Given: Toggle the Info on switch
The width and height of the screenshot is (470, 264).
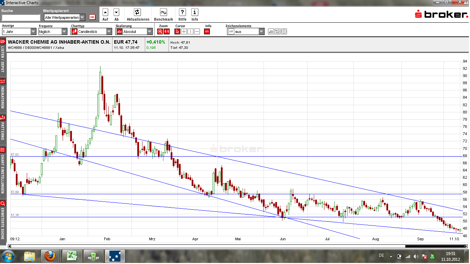Looking at the screenshot, I should point(207,32).
